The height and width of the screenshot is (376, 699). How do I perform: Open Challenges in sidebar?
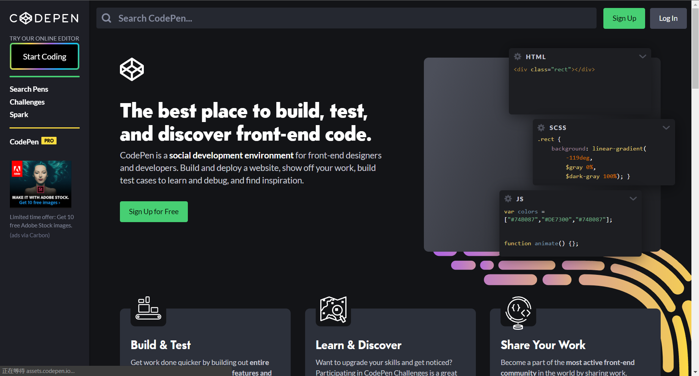tap(27, 102)
